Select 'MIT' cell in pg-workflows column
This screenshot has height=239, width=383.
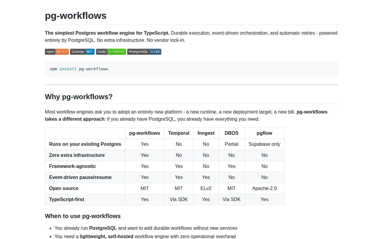point(145,189)
